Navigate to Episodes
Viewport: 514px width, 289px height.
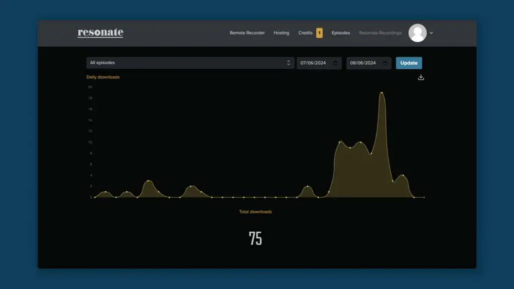(341, 33)
